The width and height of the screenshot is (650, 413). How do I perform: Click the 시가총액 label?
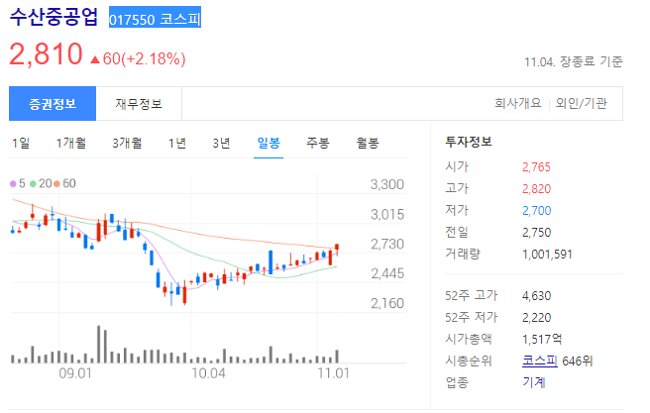(468, 340)
